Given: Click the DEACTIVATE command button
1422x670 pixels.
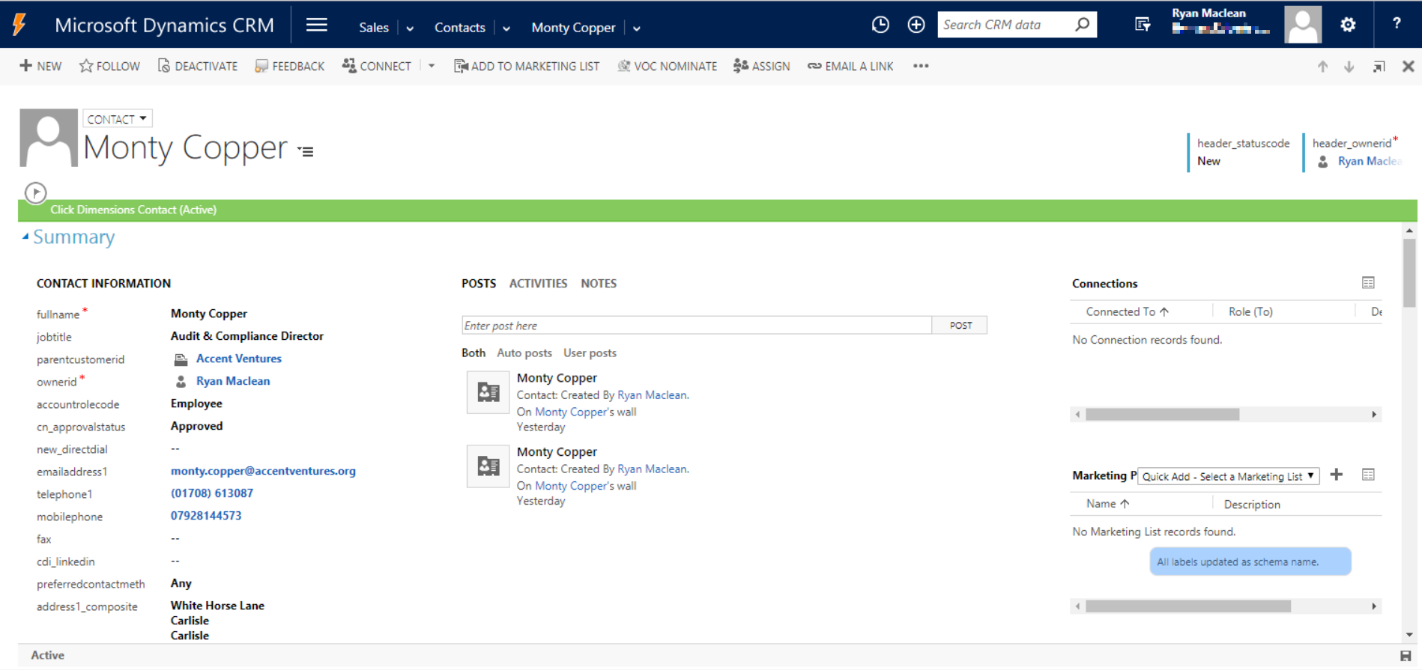Looking at the screenshot, I should [x=198, y=66].
